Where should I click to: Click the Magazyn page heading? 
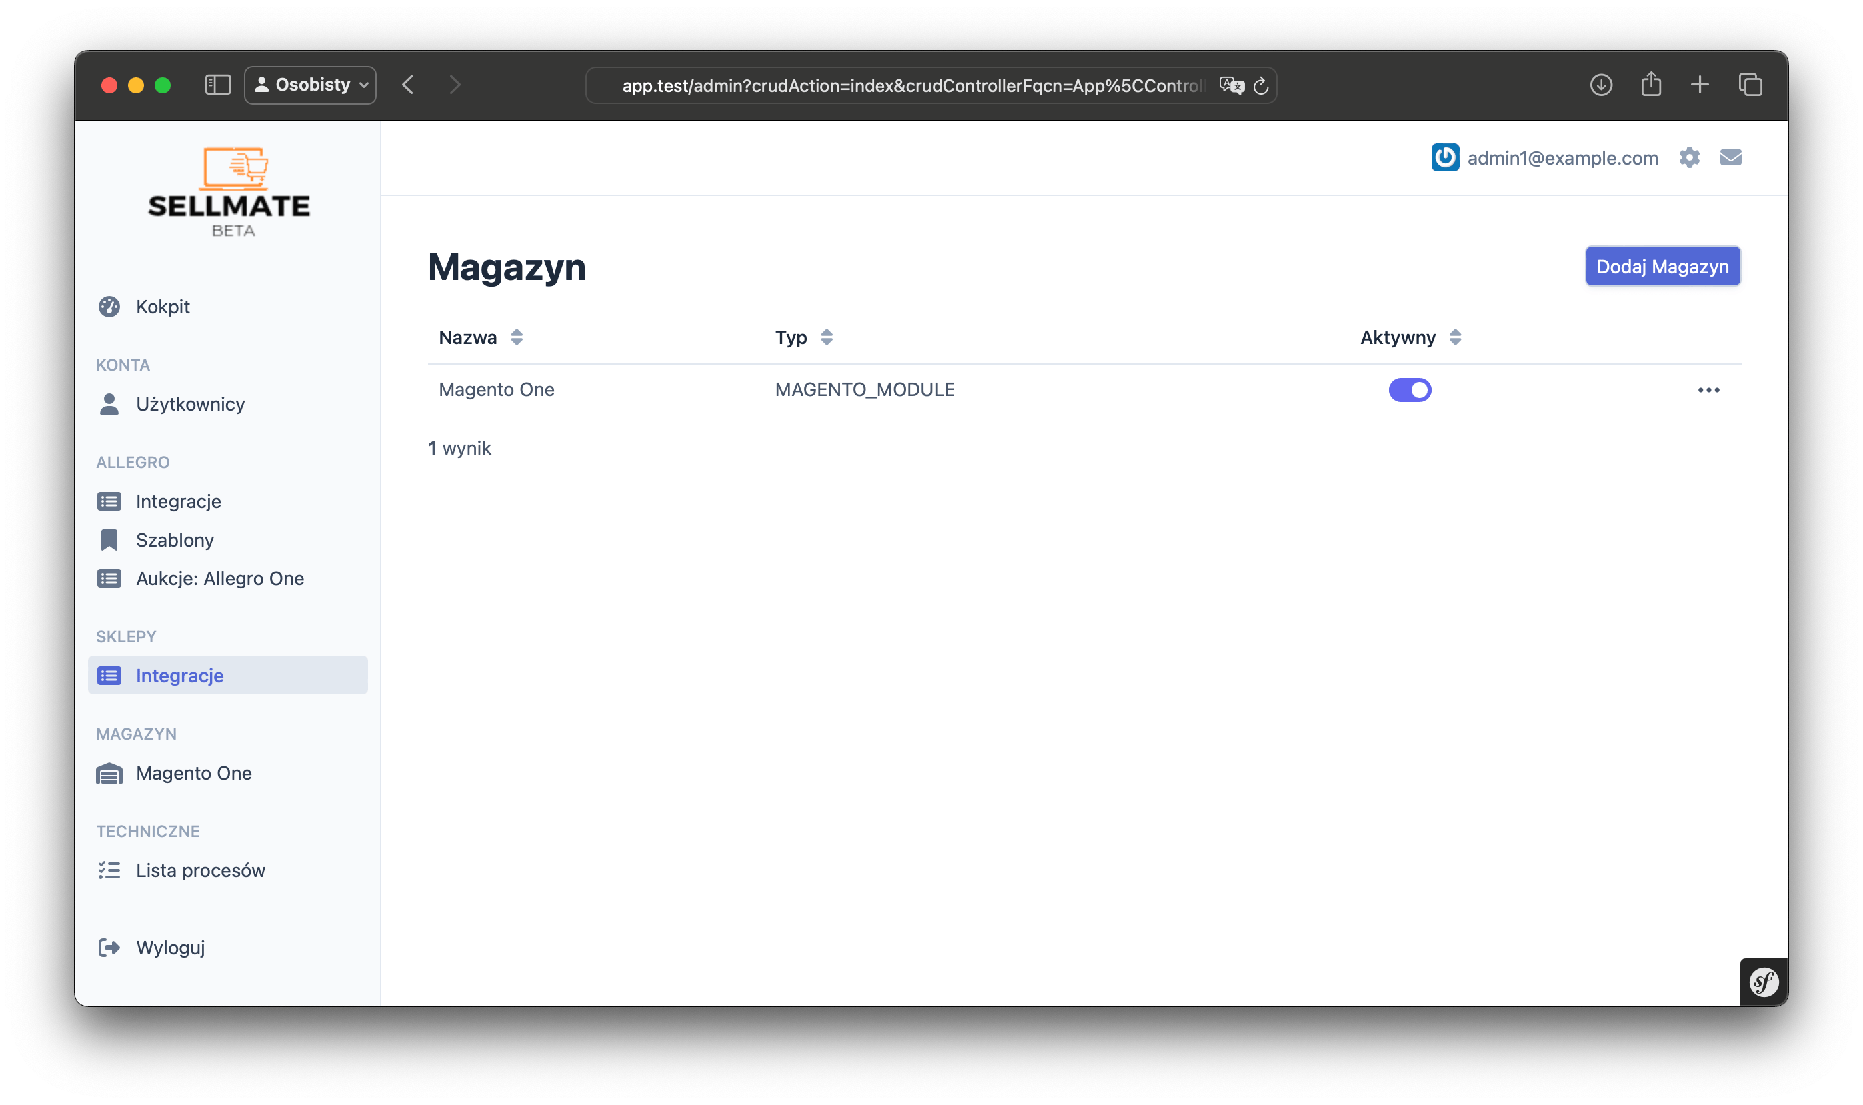point(507,267)
